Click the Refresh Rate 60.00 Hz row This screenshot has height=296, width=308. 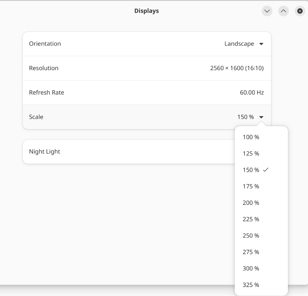coord(147,92)
